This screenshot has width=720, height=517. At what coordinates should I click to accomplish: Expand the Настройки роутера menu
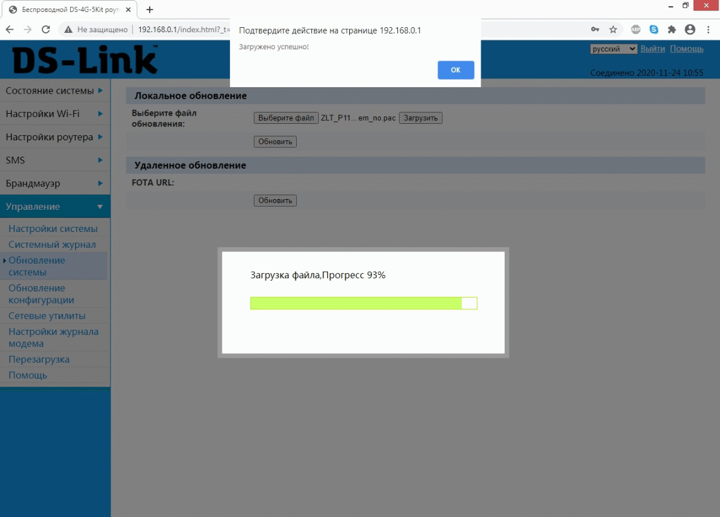pos(55,137)
